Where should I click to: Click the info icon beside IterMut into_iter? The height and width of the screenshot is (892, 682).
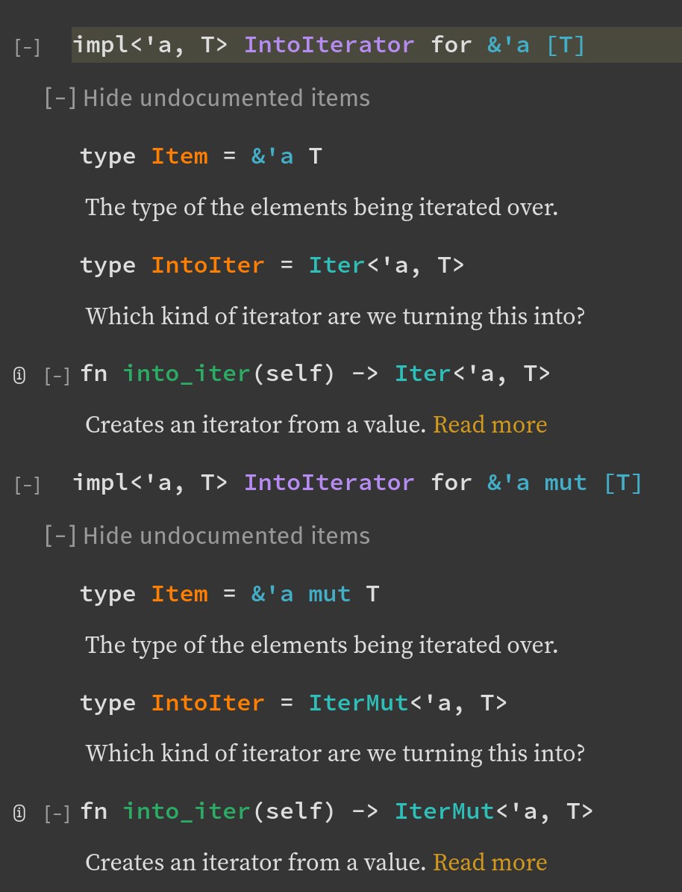[19, 813]
